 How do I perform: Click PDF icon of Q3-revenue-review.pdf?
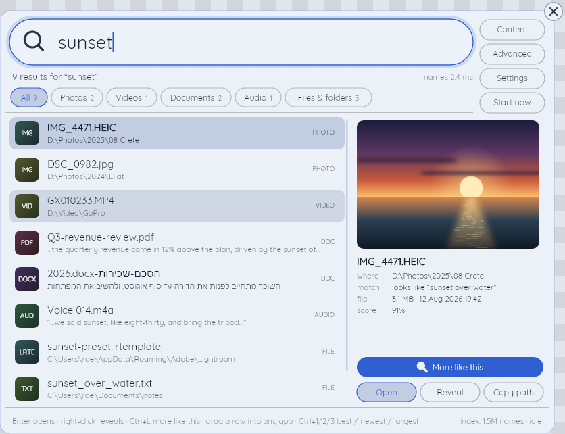click(27, 243)
